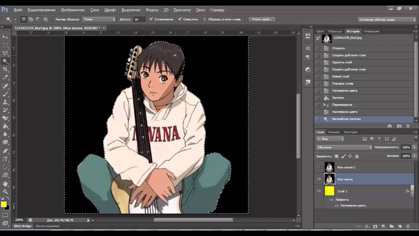
Task: Show the Фон копия 2 layer
Action: [319, 167]
